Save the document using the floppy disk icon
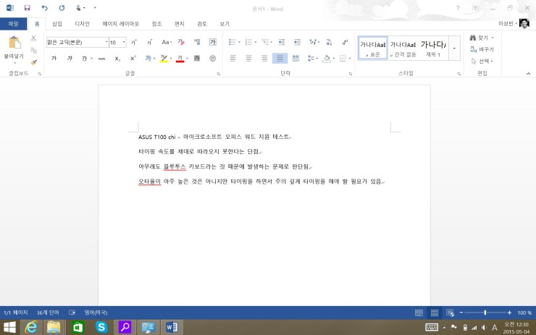 27,8
